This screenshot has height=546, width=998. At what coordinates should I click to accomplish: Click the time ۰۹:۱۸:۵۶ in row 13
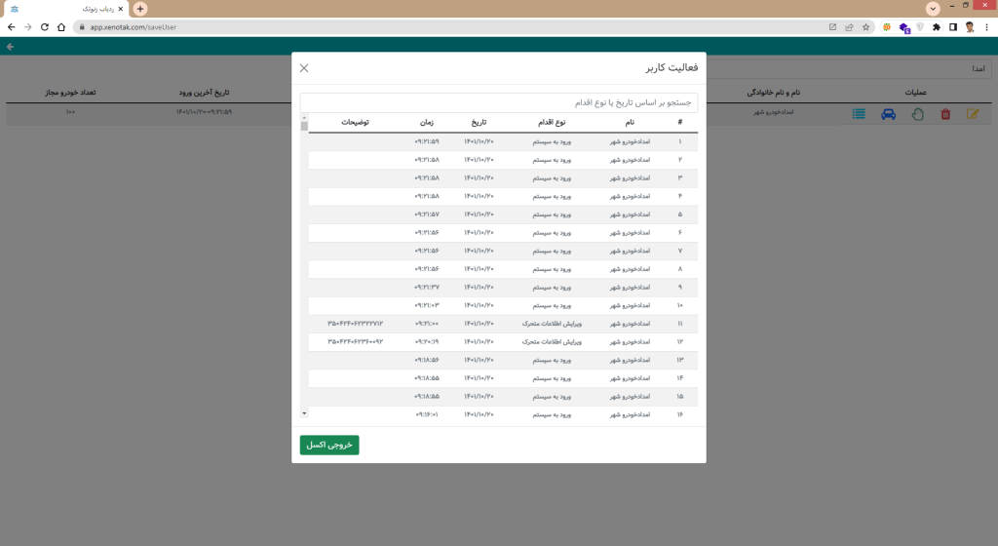pyautogui.click(x=427, y=360)
